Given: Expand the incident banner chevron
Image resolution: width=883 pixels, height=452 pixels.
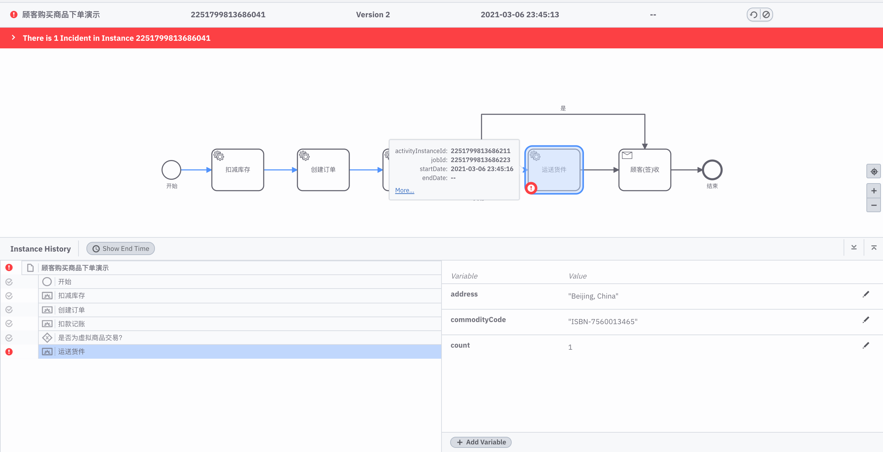Looking at the screenshot, I should pos(13,38).
